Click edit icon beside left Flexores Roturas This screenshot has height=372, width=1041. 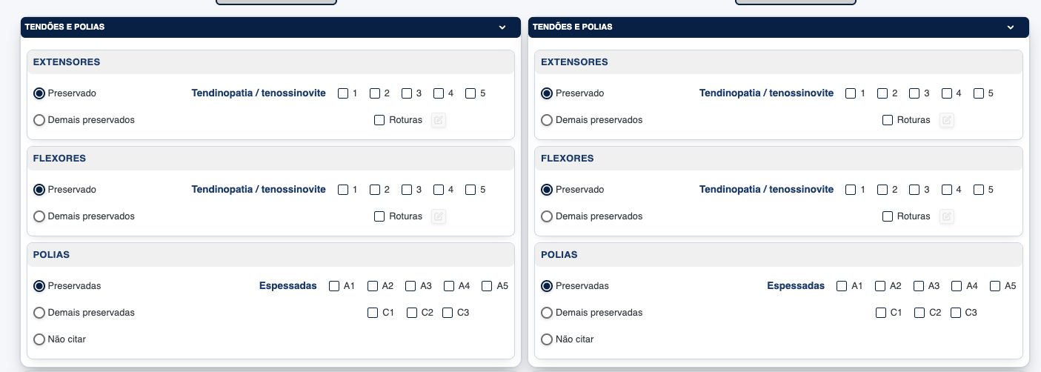tap(439, 216)
